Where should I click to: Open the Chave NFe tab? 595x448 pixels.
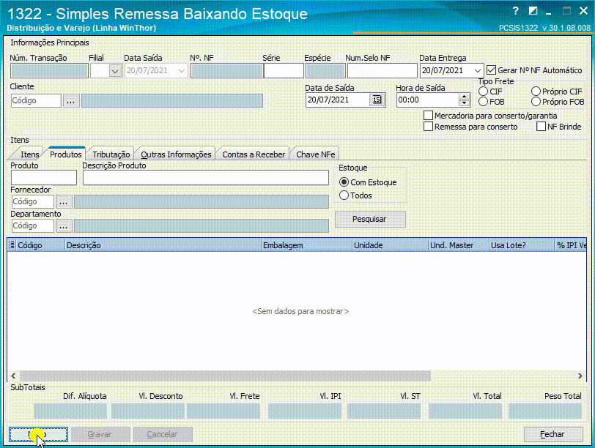coord(316,154)
